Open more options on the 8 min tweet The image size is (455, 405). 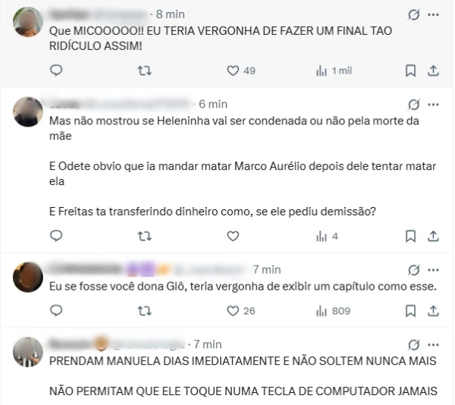pos(433,14)
